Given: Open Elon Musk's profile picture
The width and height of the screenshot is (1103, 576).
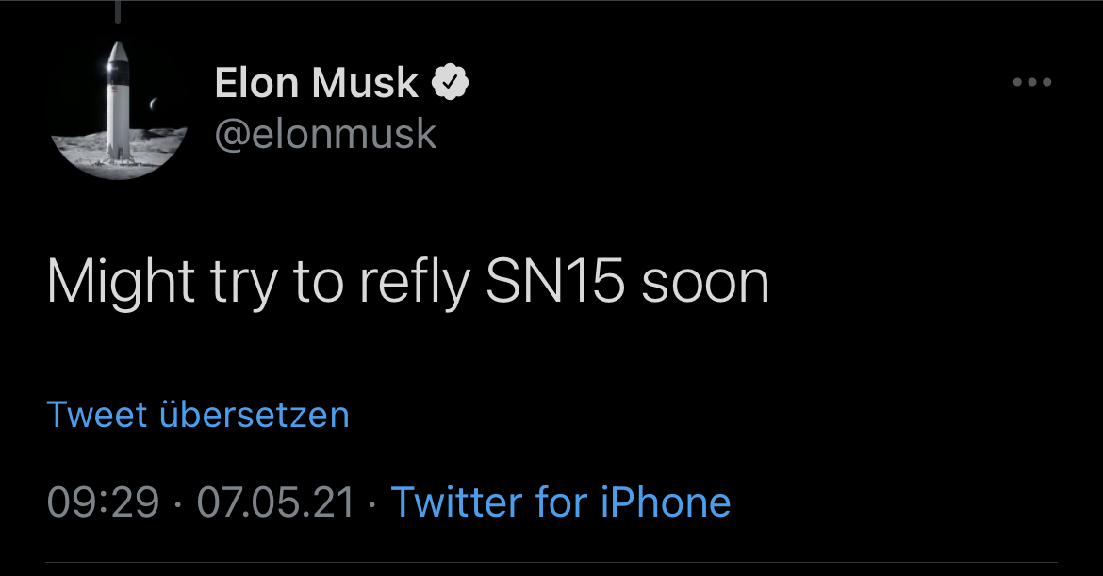Looking at the screenshot, I should 118,109.
